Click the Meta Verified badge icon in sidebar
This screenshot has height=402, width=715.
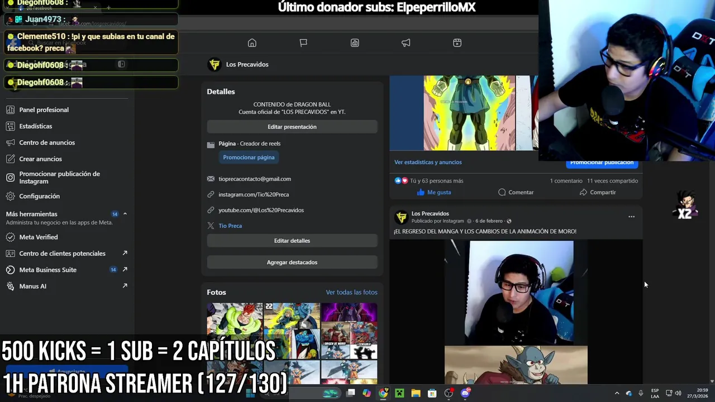pyautogui.click(x=10, y=237)
